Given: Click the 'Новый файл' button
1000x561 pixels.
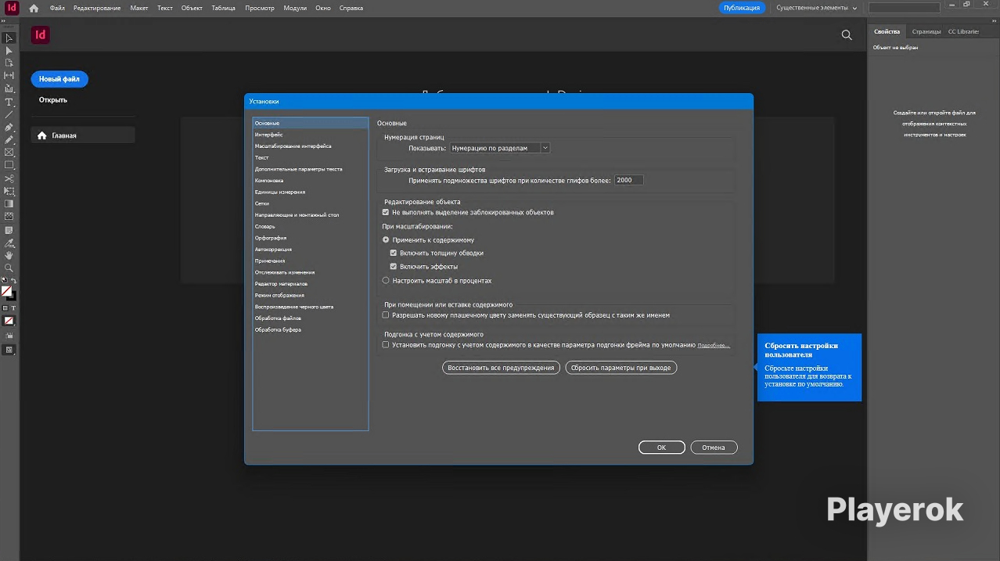Looking at the screenshot, I should pyautogui.click(x=59, y=79).
